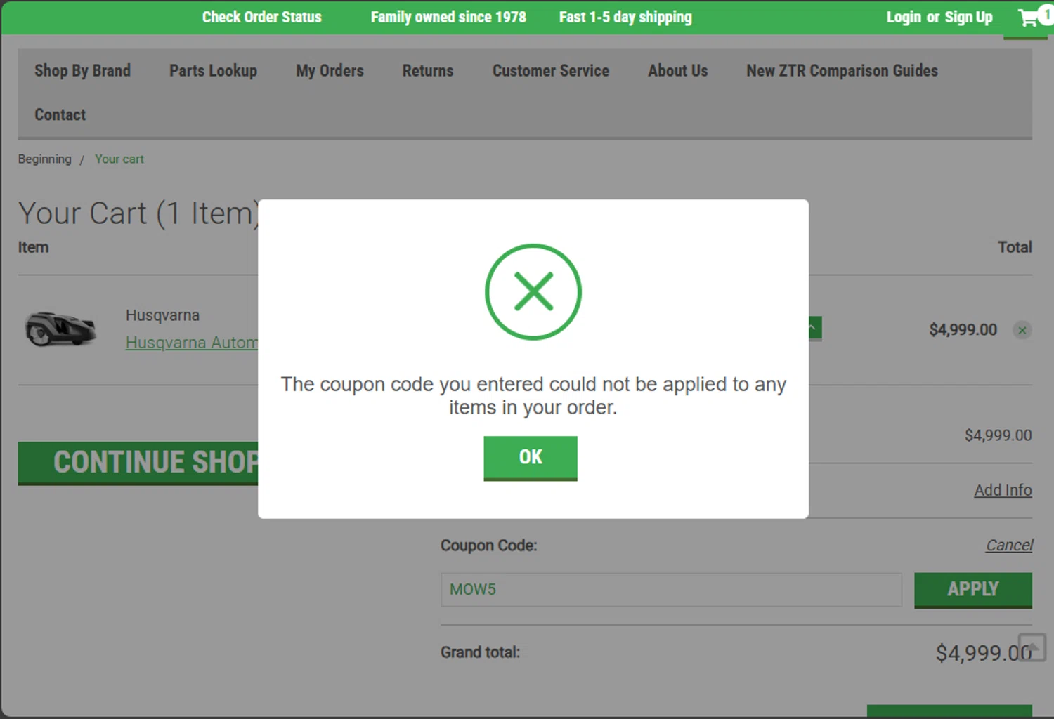This screenshot has height=719, width=1054.
Task: Open Shop By Brand menu
Action: [x=82, y=71]
